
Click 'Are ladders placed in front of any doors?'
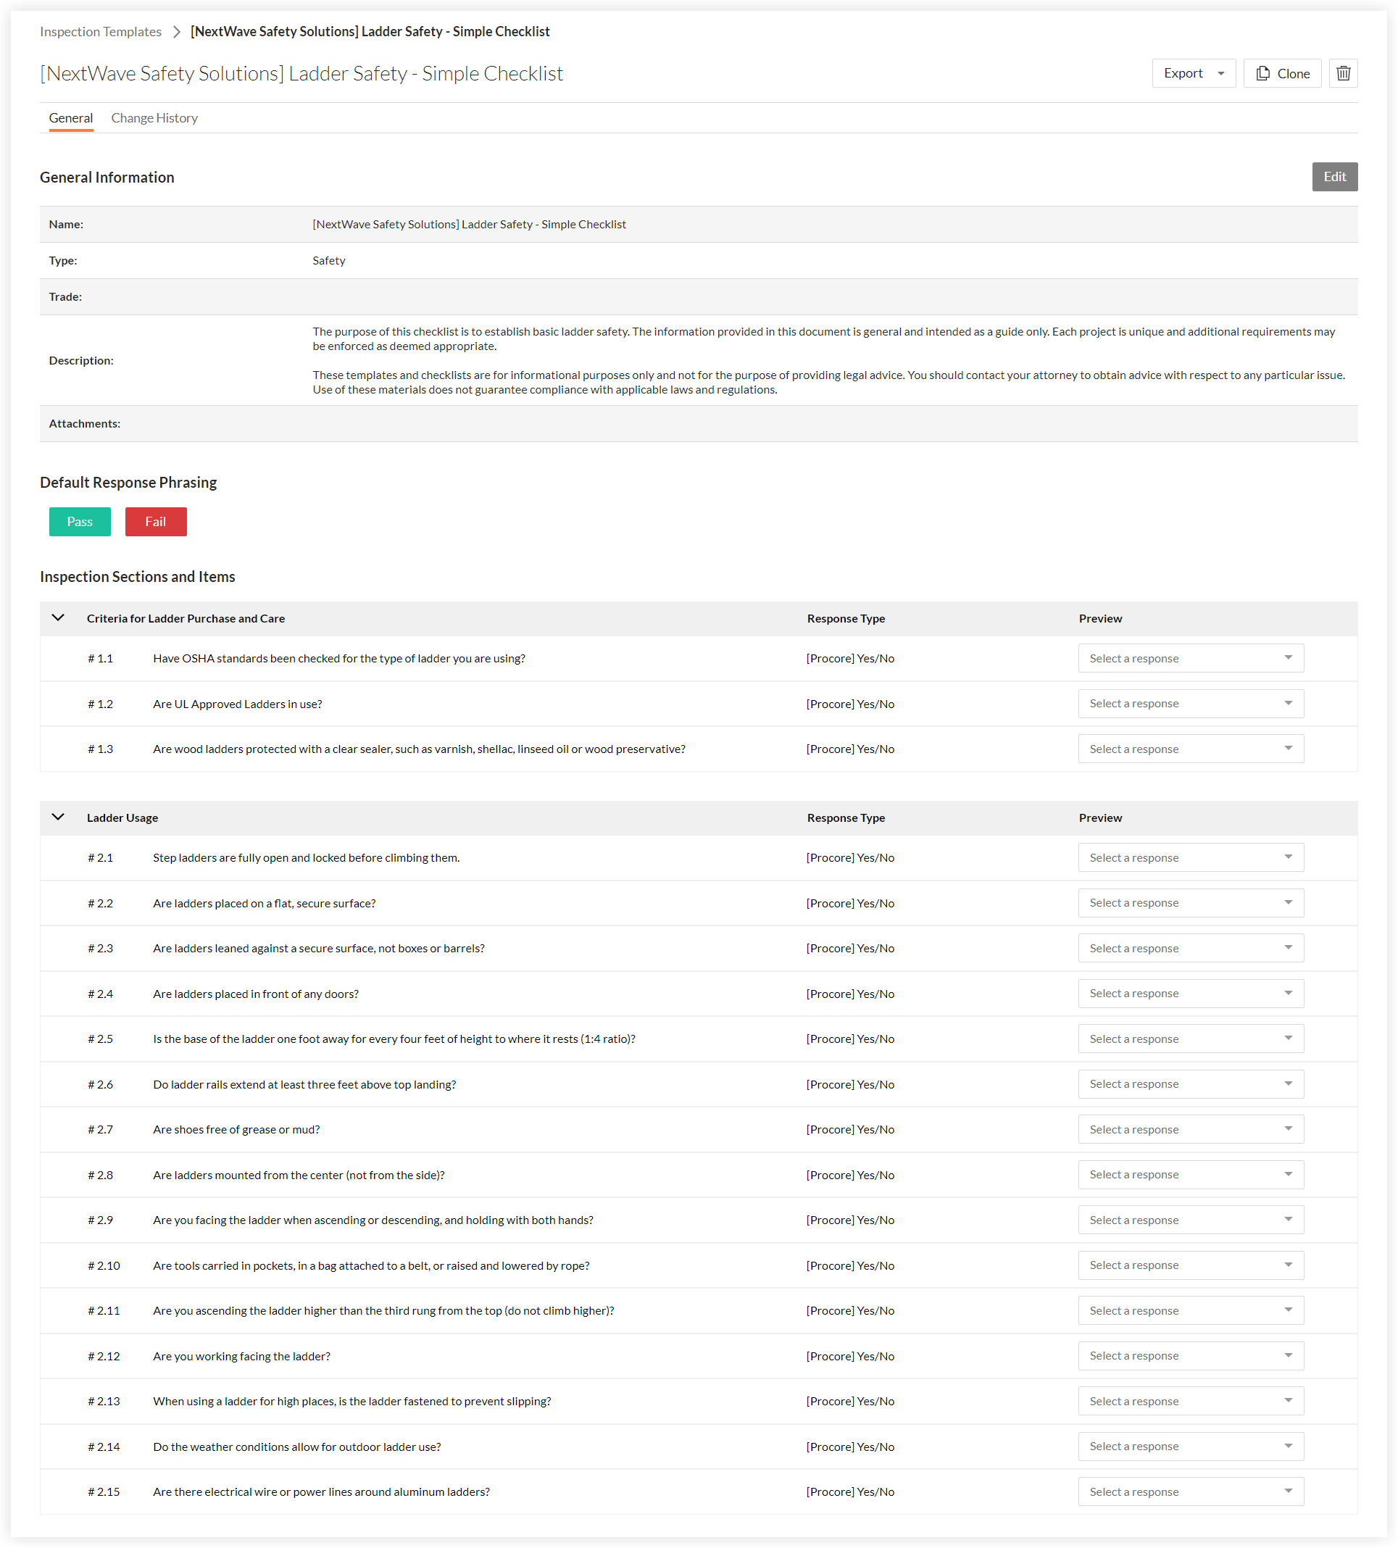coord(256,994)
